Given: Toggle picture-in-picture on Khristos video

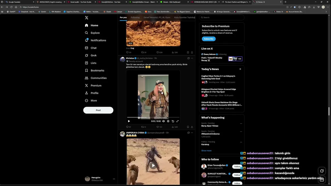Looking at the screenshot, I should point(173,121).
